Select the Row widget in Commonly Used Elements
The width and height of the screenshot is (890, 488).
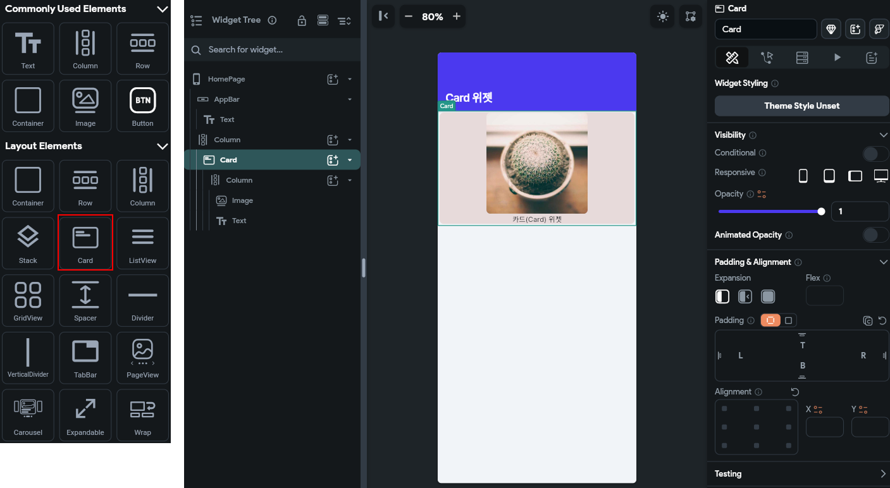pyautogui.click(x=143, y=49)
